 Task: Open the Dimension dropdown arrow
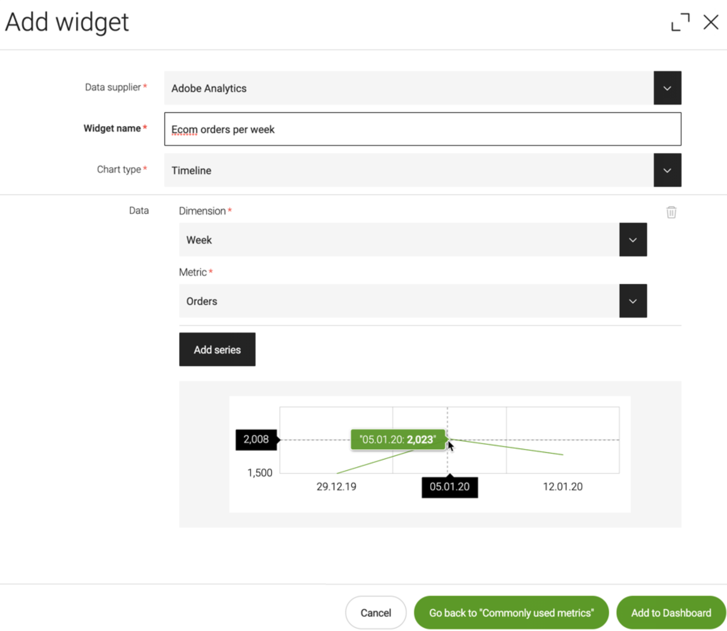pyautogui.click(x=633, y=240)
